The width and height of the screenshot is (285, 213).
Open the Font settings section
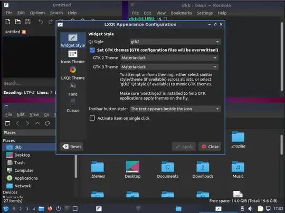(73, 90)
